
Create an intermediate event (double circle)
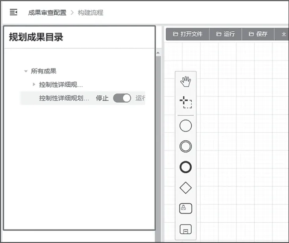pos(186,146)
